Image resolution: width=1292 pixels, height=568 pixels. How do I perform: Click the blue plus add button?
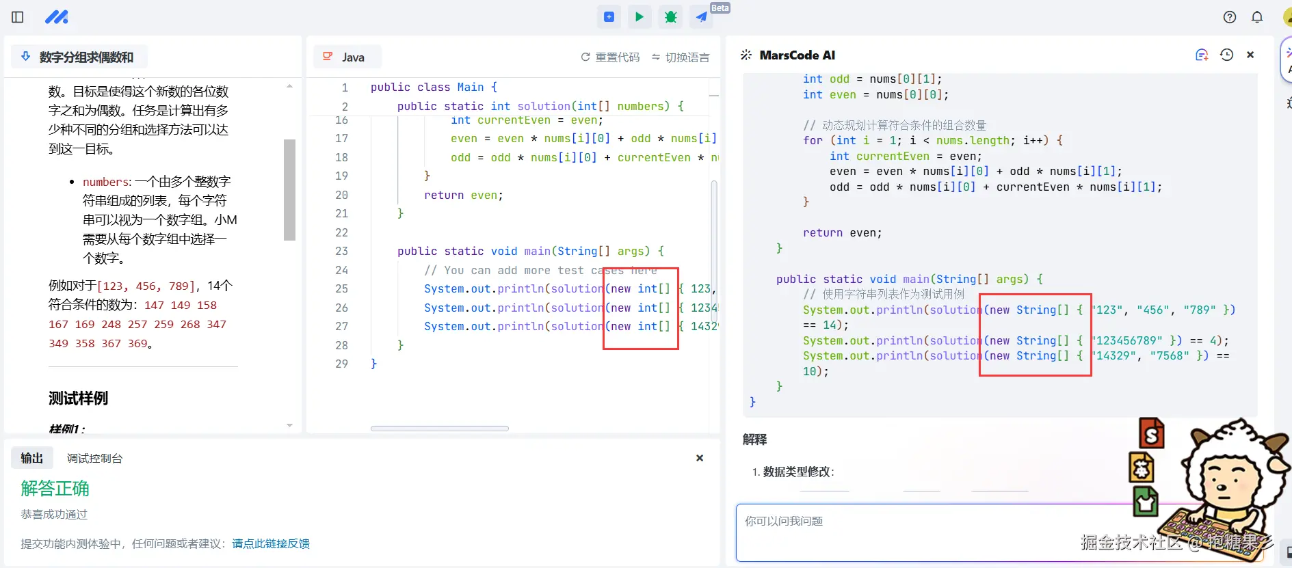pos(609,17)
